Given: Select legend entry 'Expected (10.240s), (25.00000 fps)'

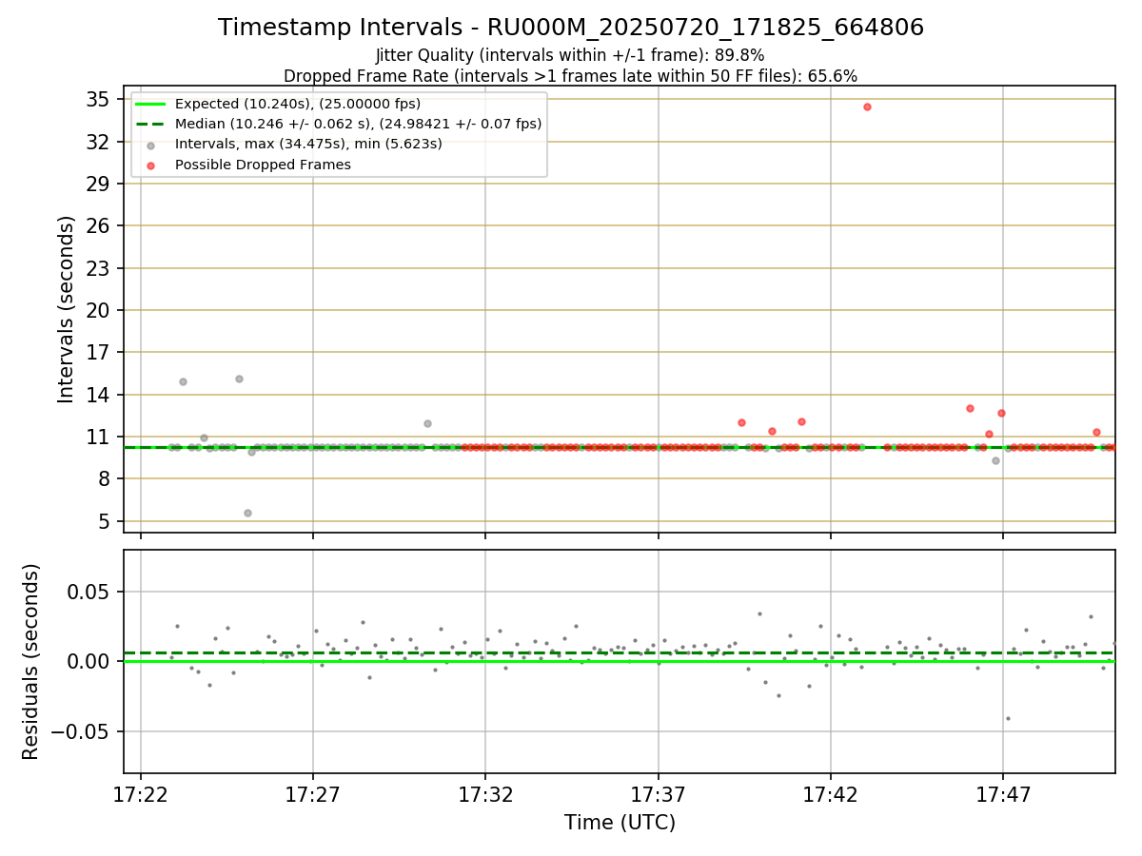Looking at the screenshot, I should point(298,104).
